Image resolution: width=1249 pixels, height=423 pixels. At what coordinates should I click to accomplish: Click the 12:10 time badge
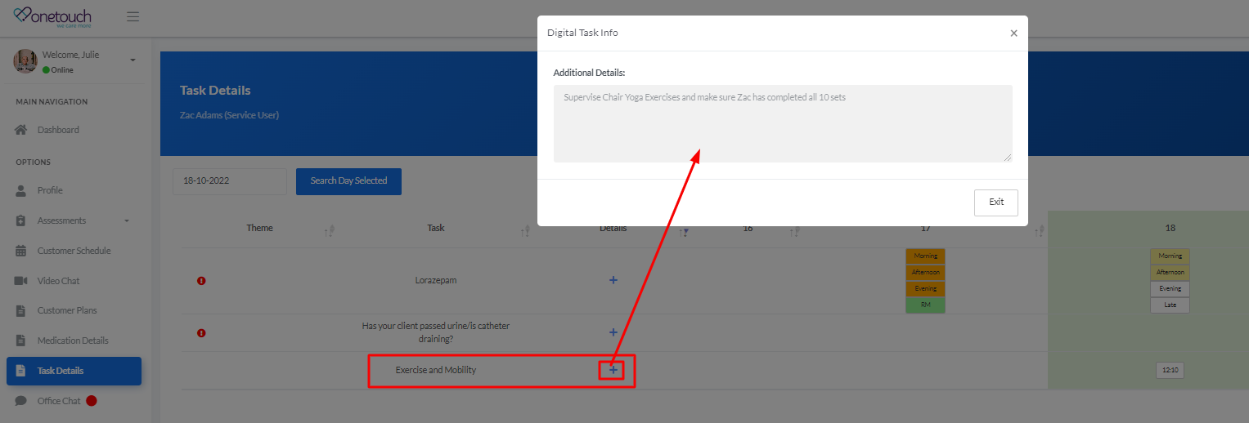[1170, 371]
